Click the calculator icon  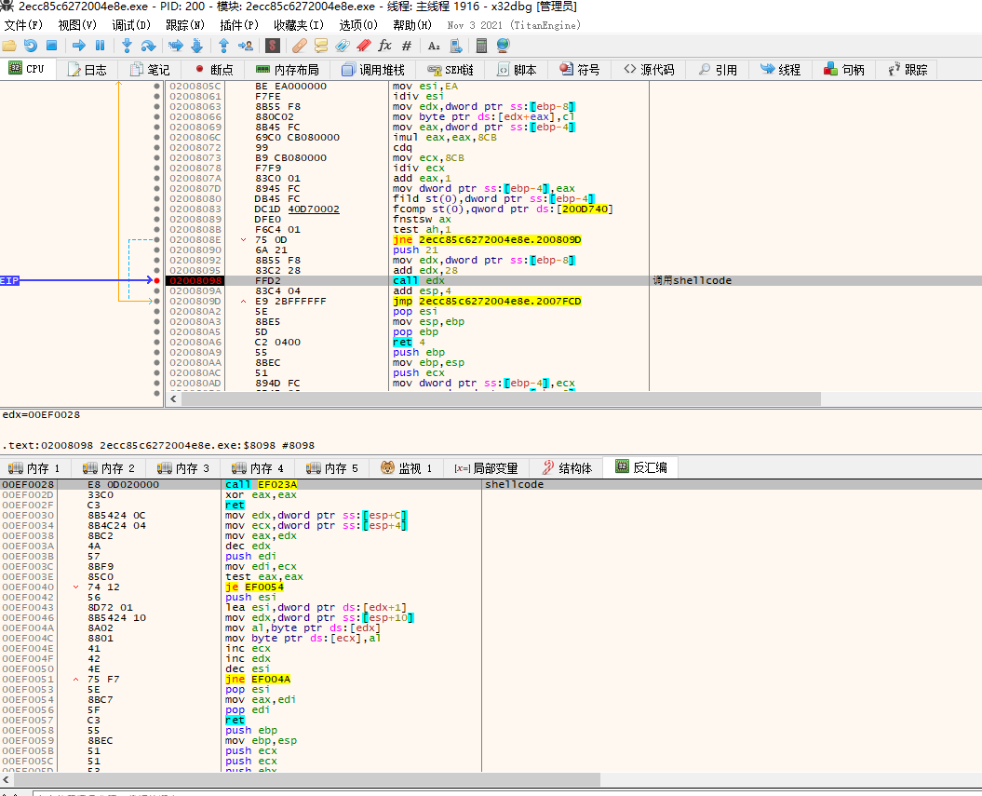(481, 46)
